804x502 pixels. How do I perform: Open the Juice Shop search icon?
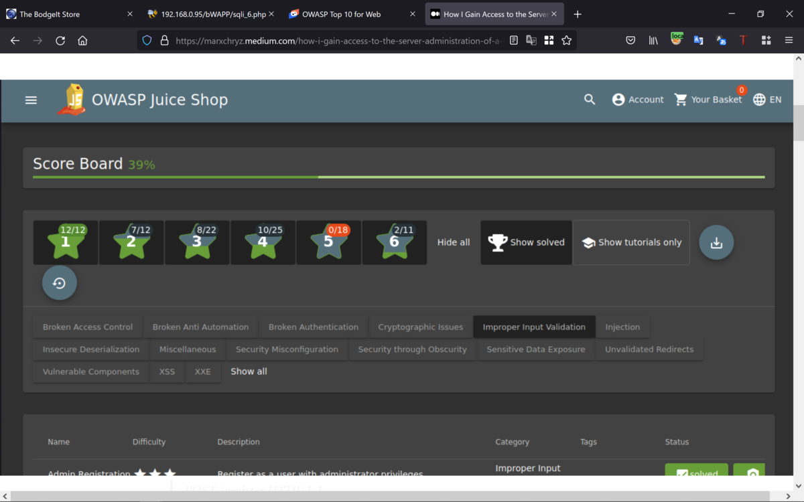[590, 99]
